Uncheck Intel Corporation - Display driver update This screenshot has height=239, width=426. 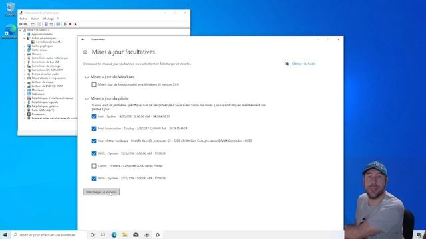[94, 129]
